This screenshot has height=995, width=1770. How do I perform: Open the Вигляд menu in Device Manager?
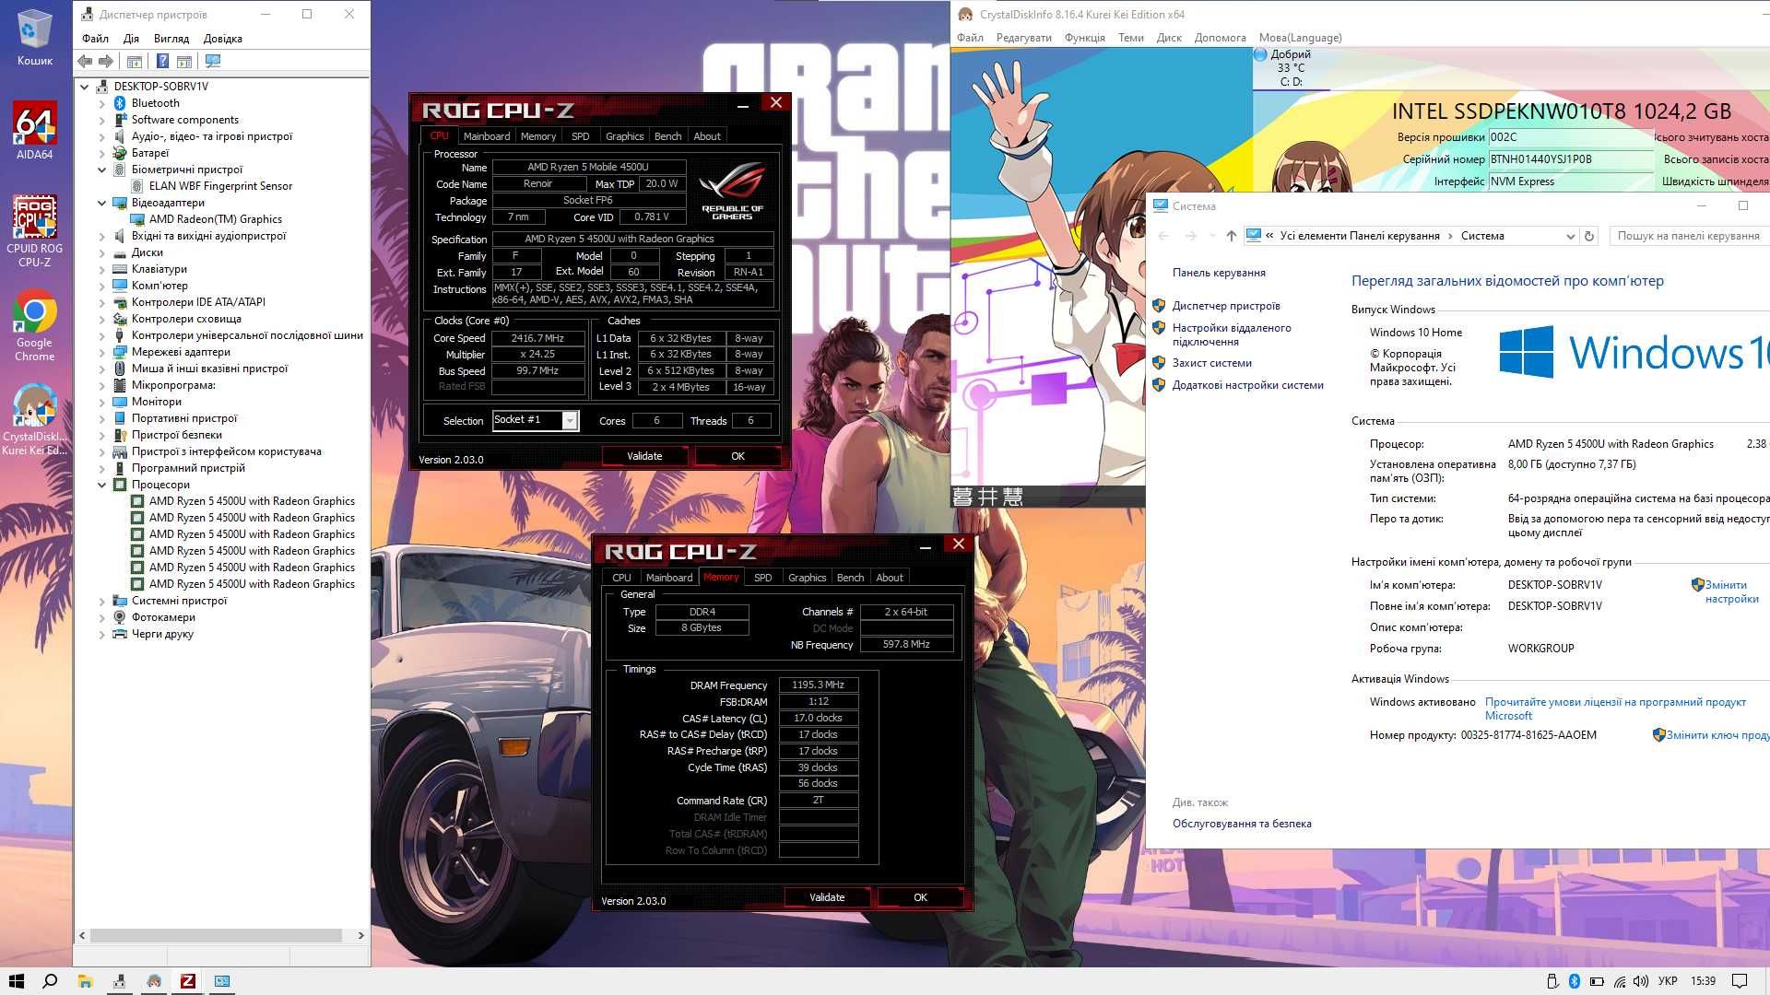point(171,39)
